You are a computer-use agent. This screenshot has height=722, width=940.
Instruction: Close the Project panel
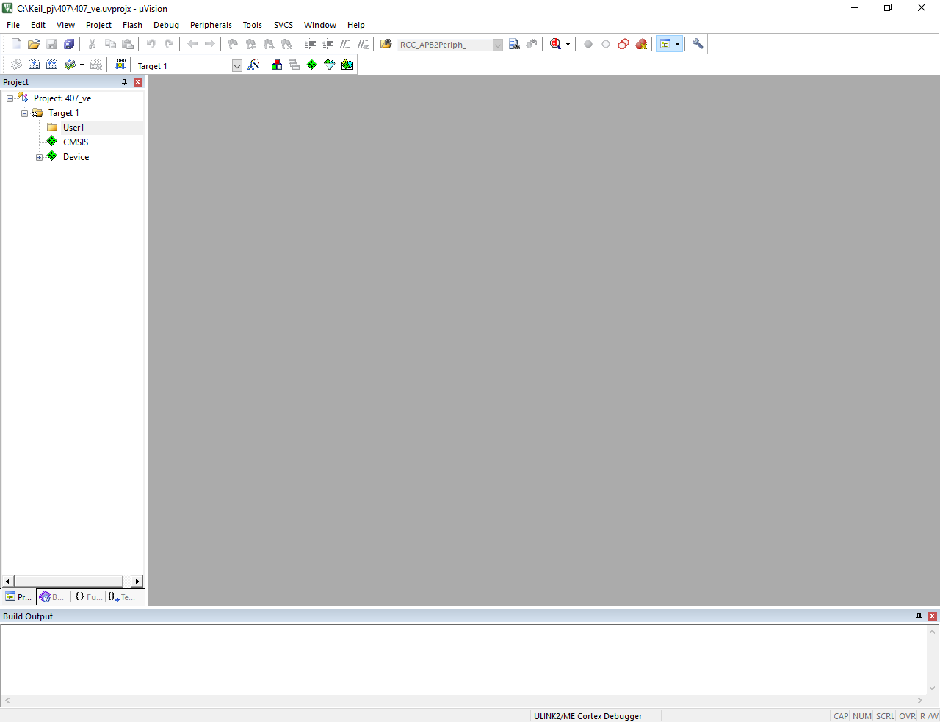137,82
